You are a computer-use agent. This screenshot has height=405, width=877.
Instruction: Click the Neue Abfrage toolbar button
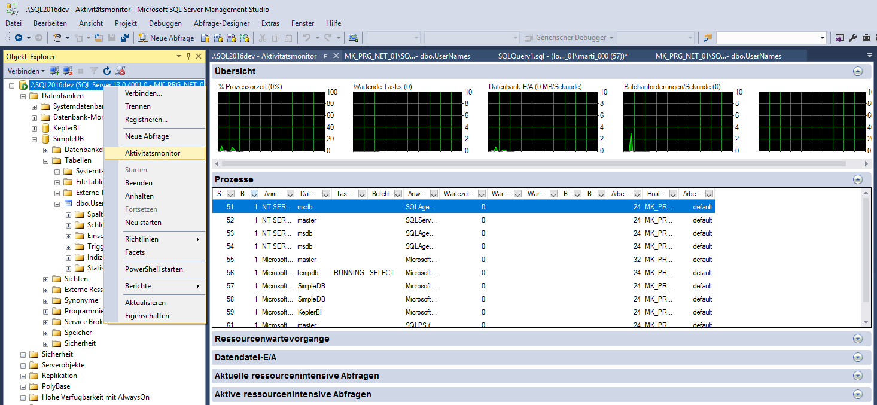click(x=166, y=38)
